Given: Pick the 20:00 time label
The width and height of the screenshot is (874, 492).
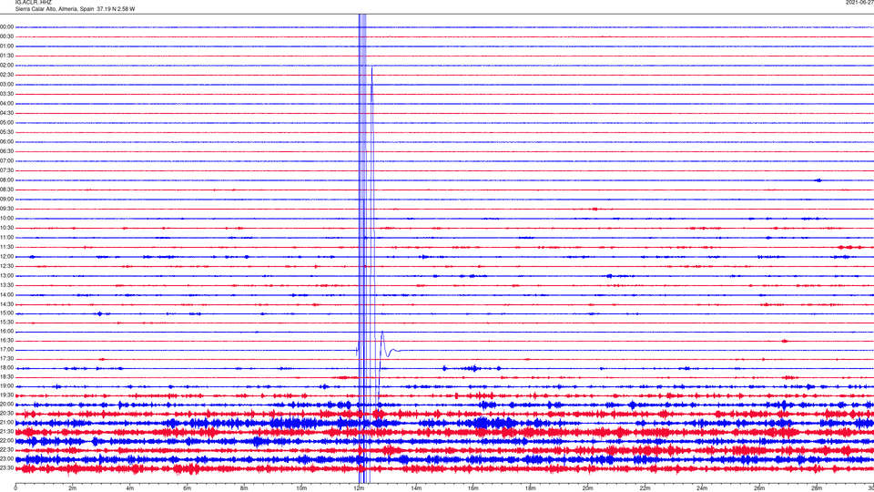Looking at the screenshot, I should pyautogui.click(x=6, y=404).
